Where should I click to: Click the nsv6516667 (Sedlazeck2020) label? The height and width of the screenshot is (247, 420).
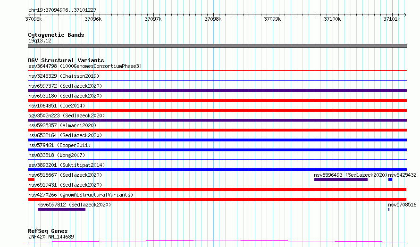click(65, 175)
